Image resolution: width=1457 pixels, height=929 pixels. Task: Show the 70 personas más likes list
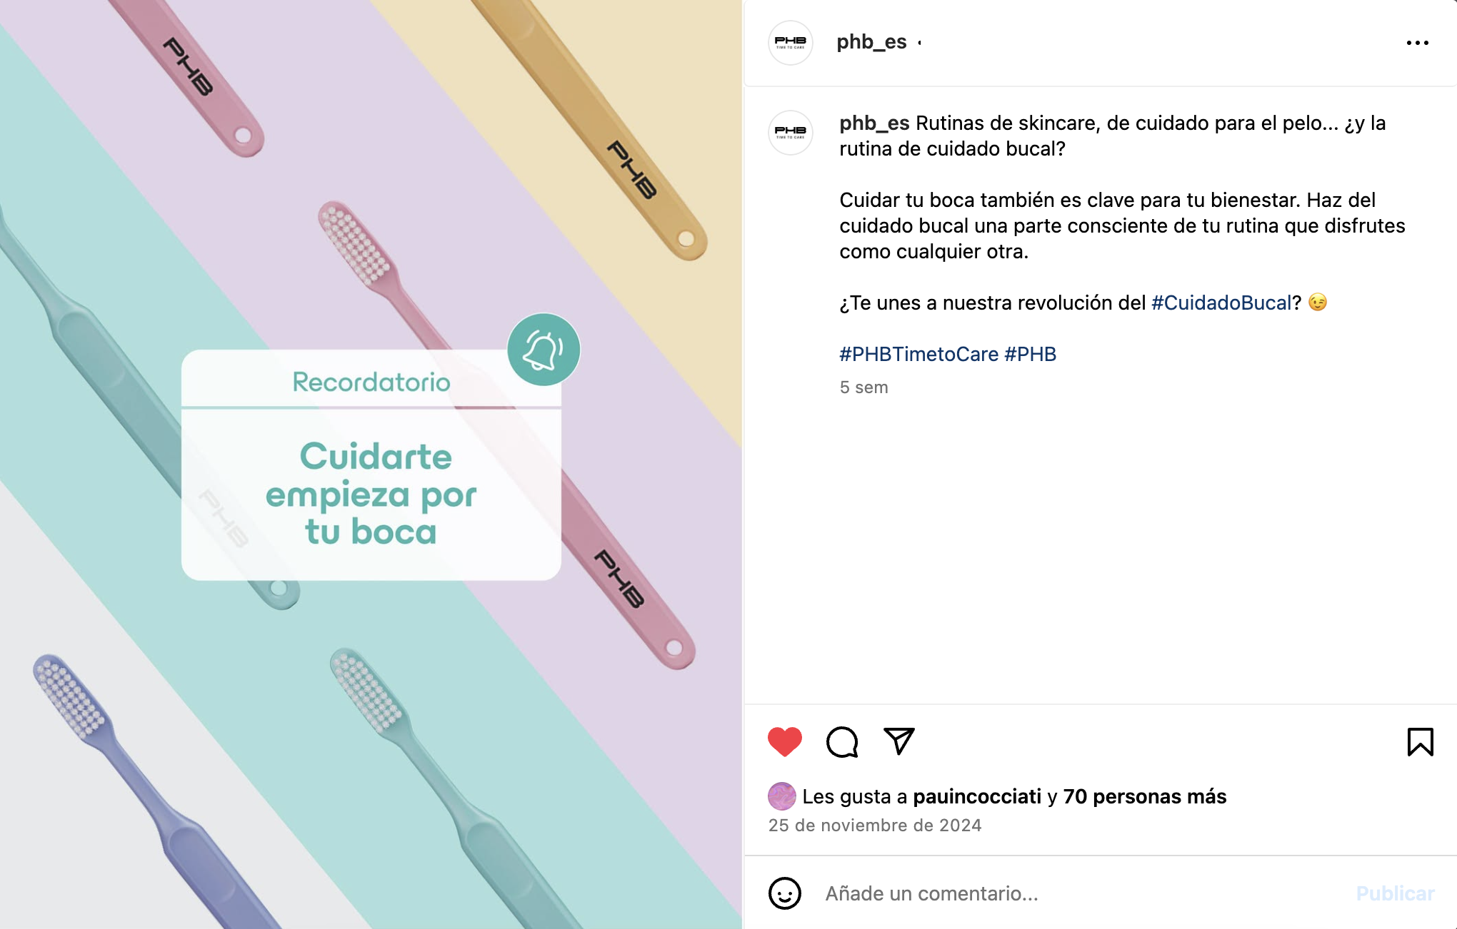[1144, 796]
